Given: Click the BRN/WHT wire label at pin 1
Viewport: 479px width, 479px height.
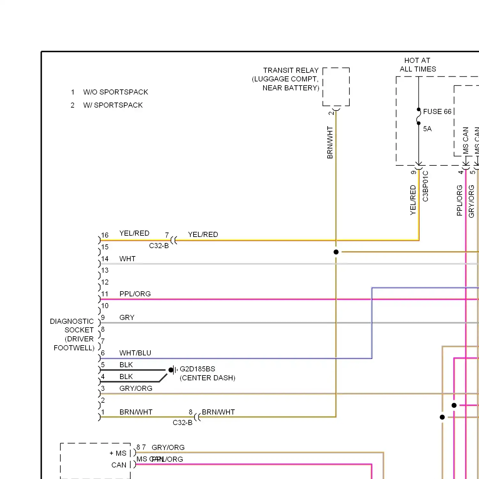Looking at the screenshot, I should (136, 412).
